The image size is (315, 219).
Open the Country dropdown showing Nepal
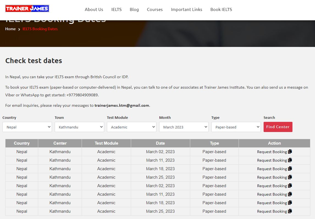[27, 127]
